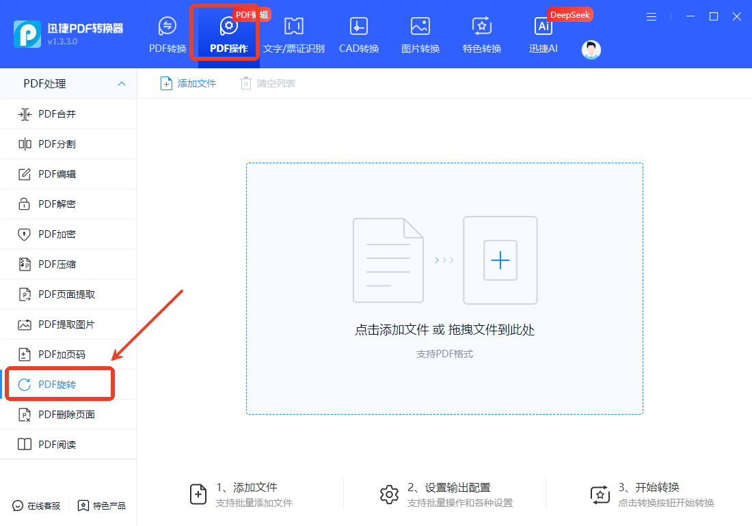Open PDF编辑 label in sidebar
This screenshot has height=526, width=752.
pos(57,174)
